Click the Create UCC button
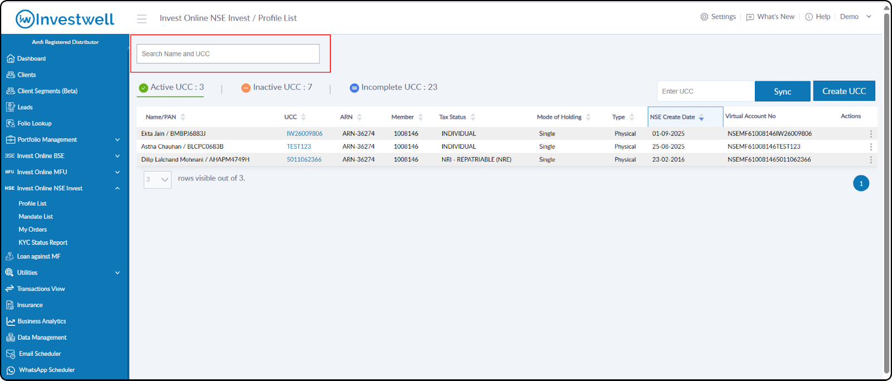This screenshot has width=892, height=381. coord(844,91)
